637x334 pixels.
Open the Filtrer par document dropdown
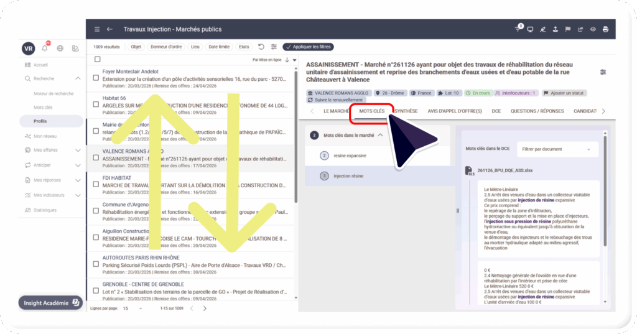(557, 149)
